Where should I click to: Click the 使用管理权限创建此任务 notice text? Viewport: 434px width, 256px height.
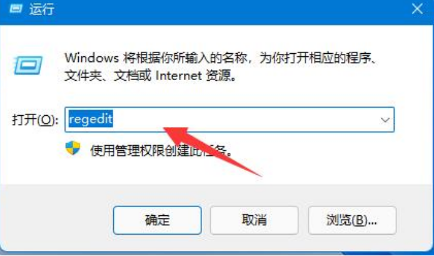click(161, 151)
